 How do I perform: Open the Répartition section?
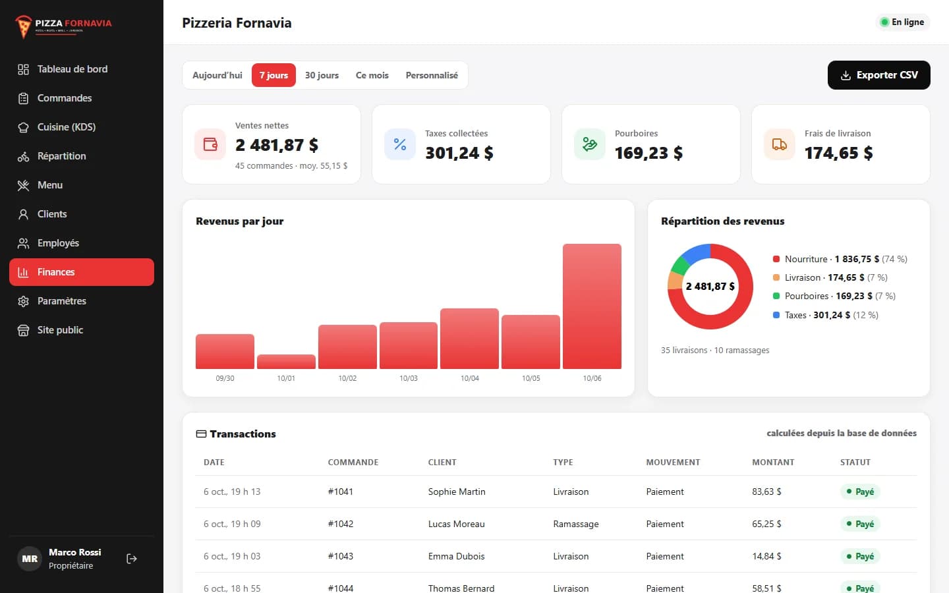(x=82, y=156)
